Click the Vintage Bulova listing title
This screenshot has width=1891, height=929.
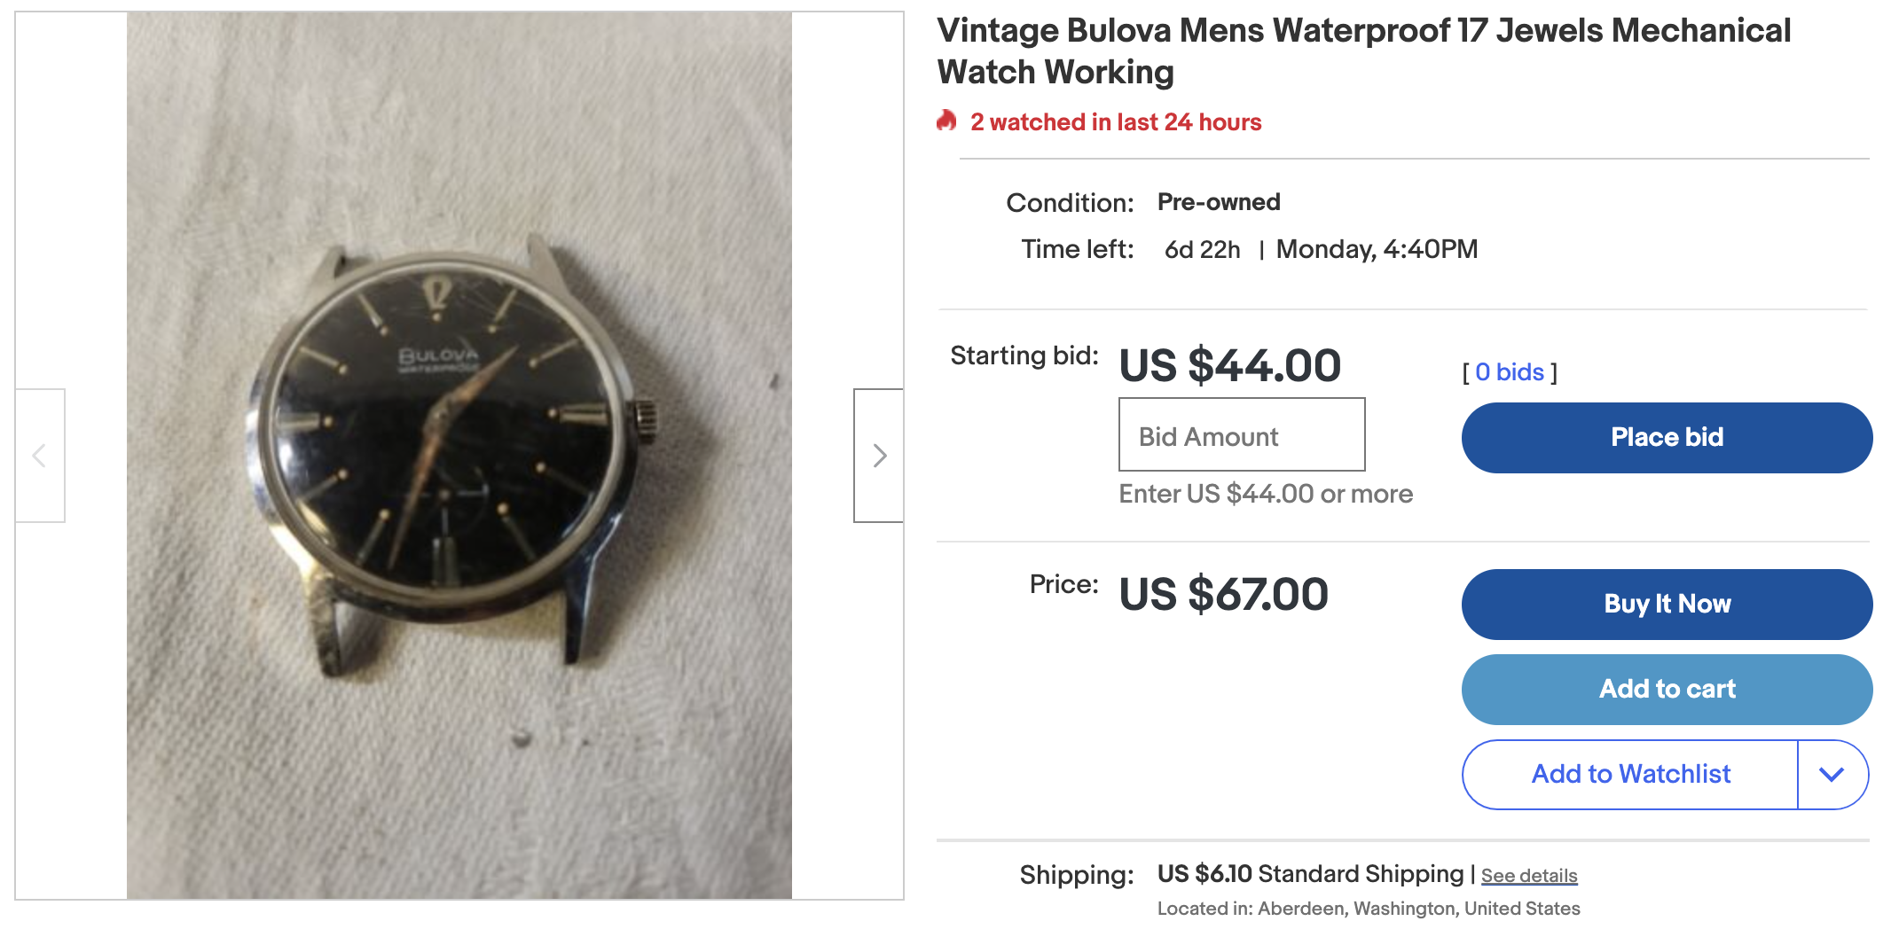tap(1363, 51)
